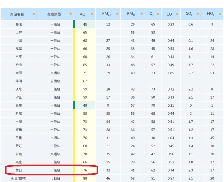Click PM2.5 value 33 in 松山 row
This screenshot has width=224, height=182.
point(108,65)
